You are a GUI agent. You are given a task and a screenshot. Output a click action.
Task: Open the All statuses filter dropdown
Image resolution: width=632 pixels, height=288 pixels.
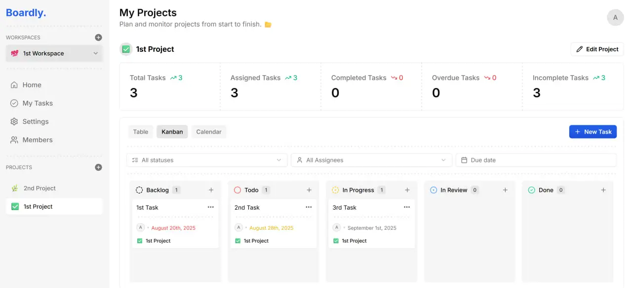[207, 160]
